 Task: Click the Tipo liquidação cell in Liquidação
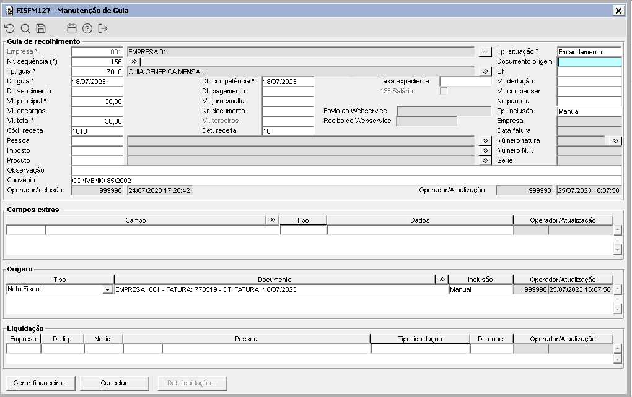pos(420,349)
